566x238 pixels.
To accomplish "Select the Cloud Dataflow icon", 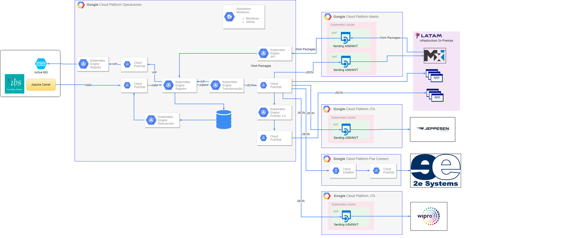I will click(336, 170).
